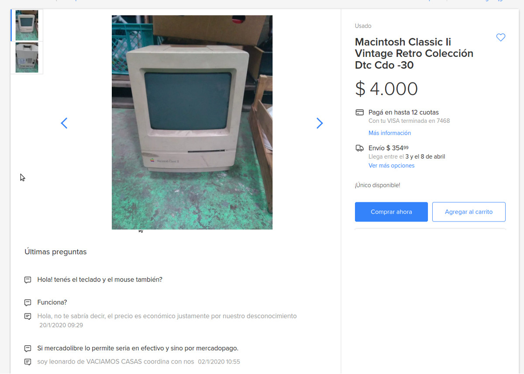Screen dimensions: 524x374
Task: Go to previous product photo arrow
Action: (64, 123)
